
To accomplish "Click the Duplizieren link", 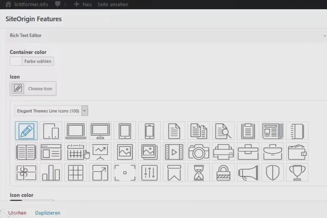I will (48, 213).
